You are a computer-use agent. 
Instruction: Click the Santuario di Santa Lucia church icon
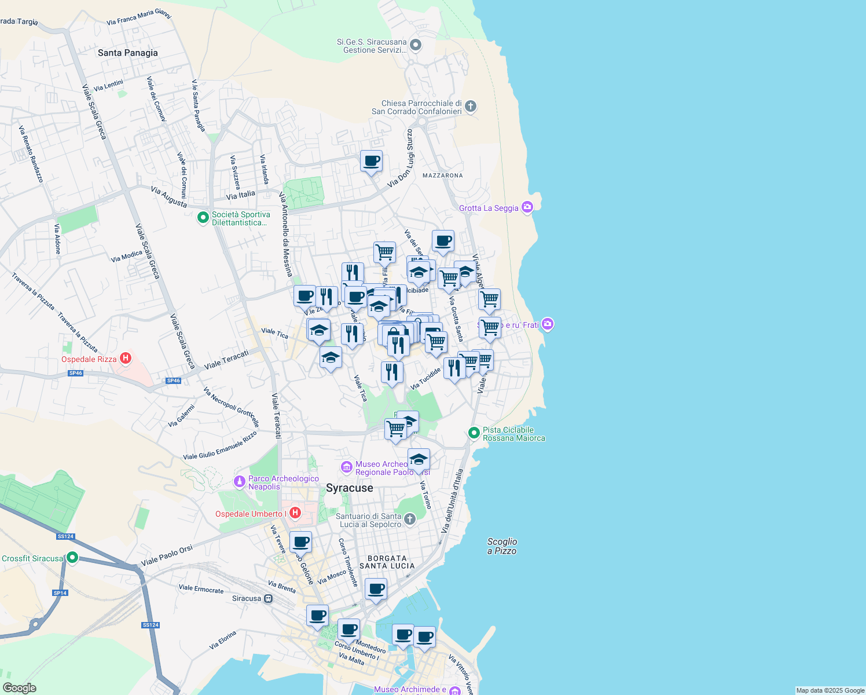[410, 519]
